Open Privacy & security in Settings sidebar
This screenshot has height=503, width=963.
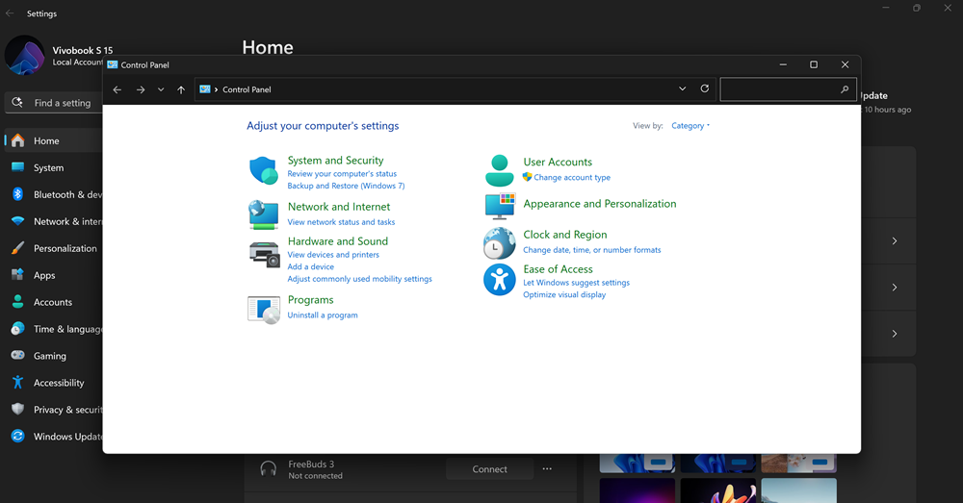click(53, 410)
